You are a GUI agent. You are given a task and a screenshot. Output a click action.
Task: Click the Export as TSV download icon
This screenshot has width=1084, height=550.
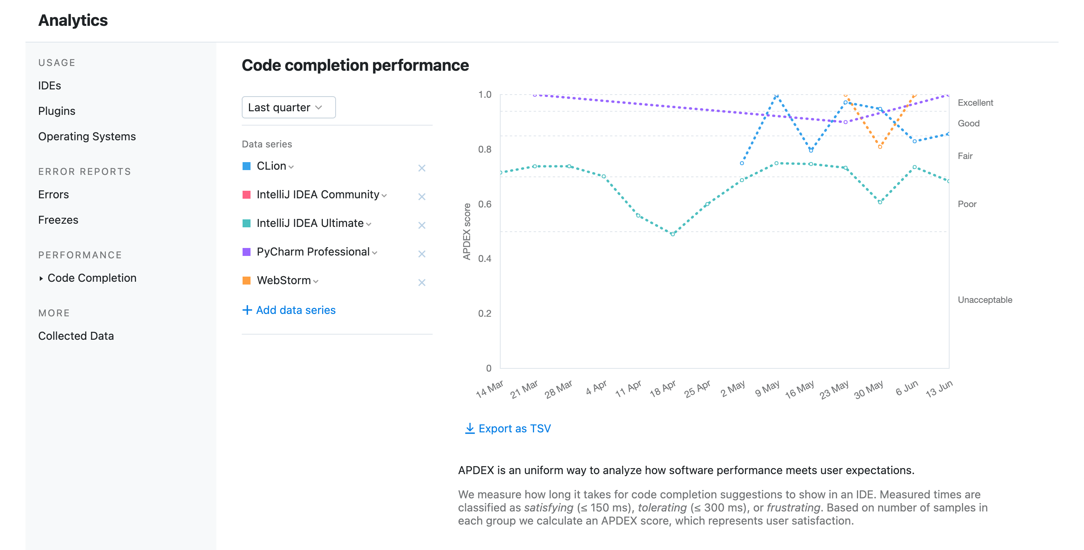[x=467, y=428]
